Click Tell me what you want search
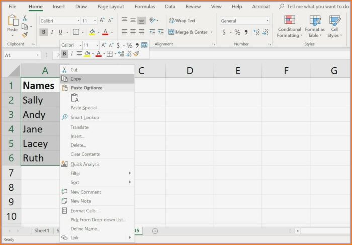This screenshot has width=352, height=245. (x=314, y=6)
